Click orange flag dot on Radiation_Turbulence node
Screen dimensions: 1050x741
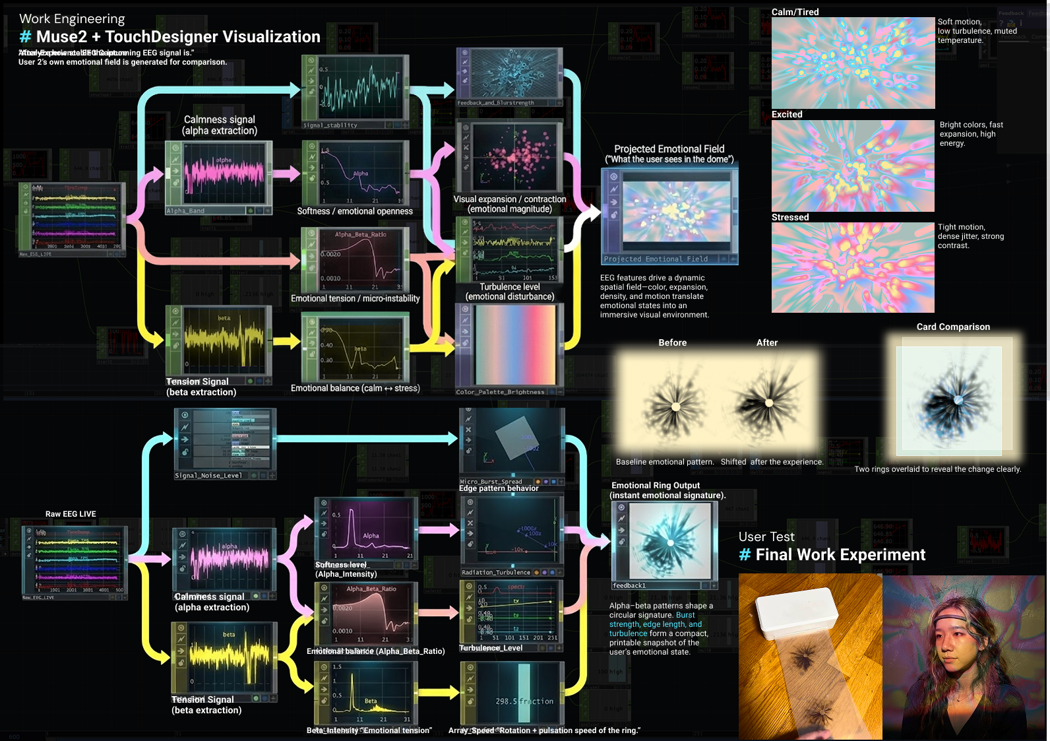pyautogui.click(x=537, y=573)
